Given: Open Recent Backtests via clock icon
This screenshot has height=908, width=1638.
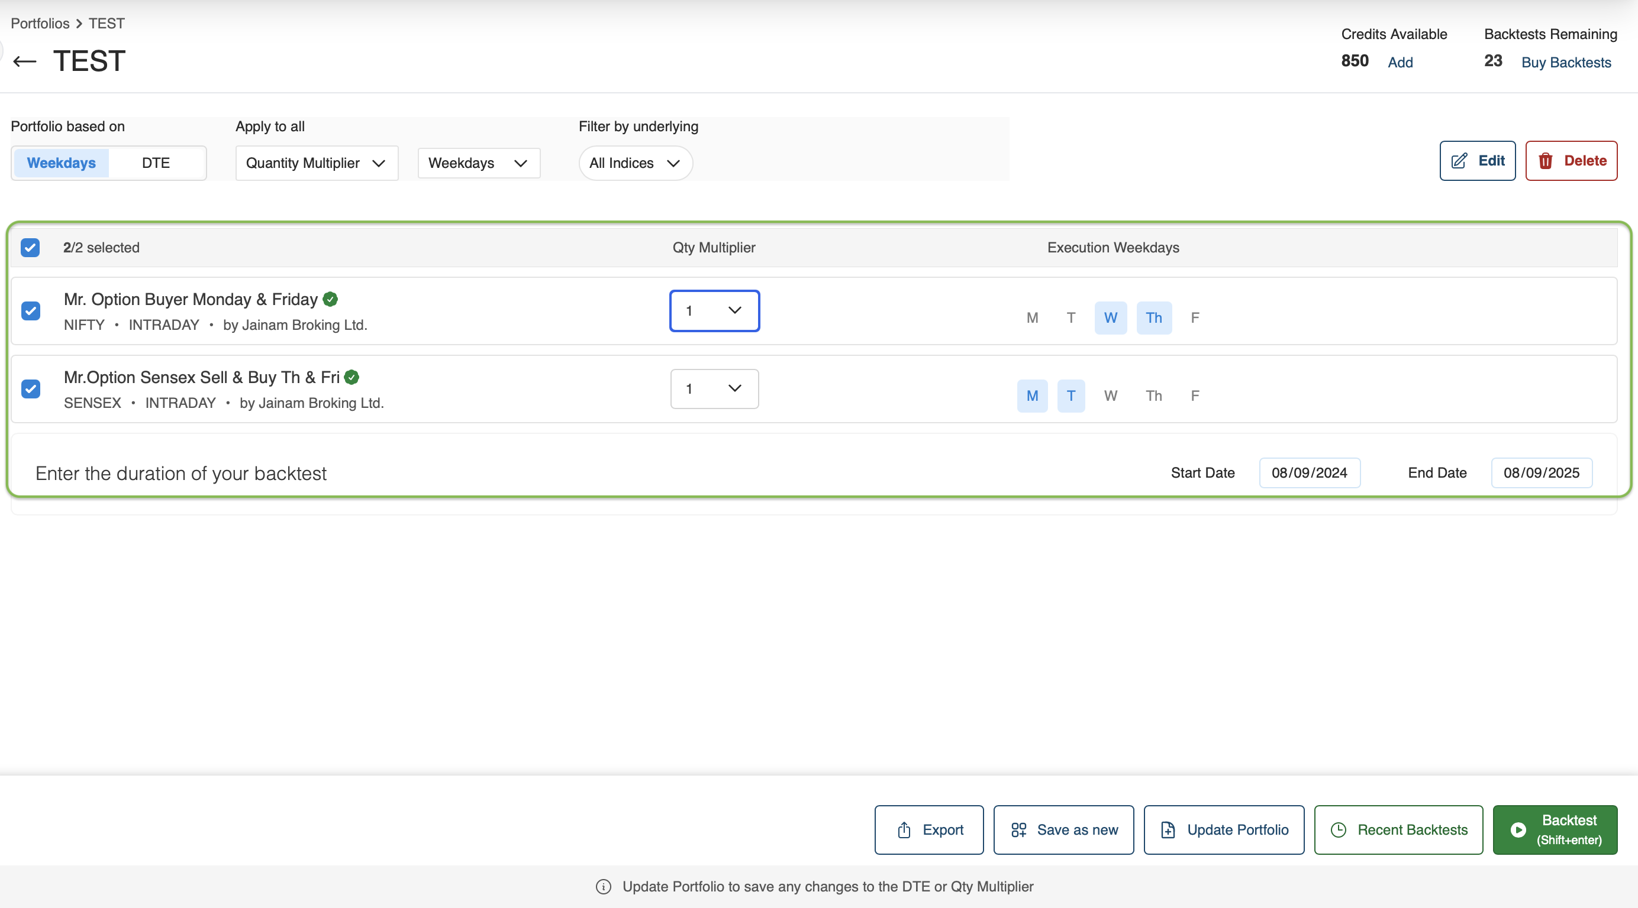Looking at the screenshot, I should coord(1339,830).
